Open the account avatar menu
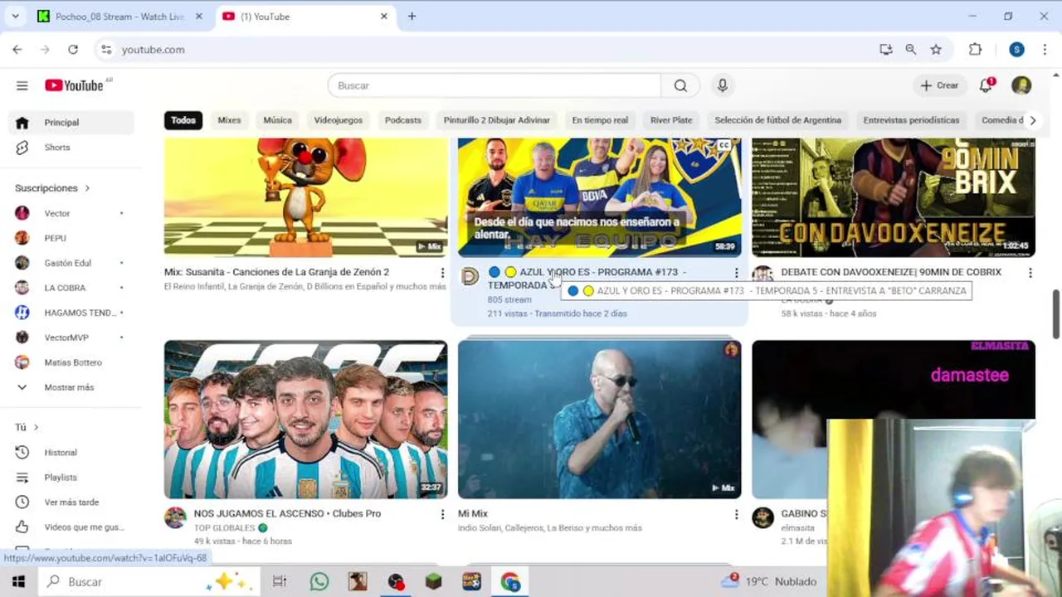Viewport: 1062px width, 597px height. coord(1021,85)
